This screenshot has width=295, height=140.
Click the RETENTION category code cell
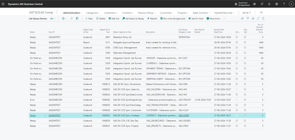(184, 37)
